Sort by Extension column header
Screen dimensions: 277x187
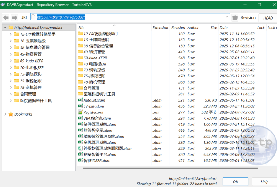click(x=160, y=27)
